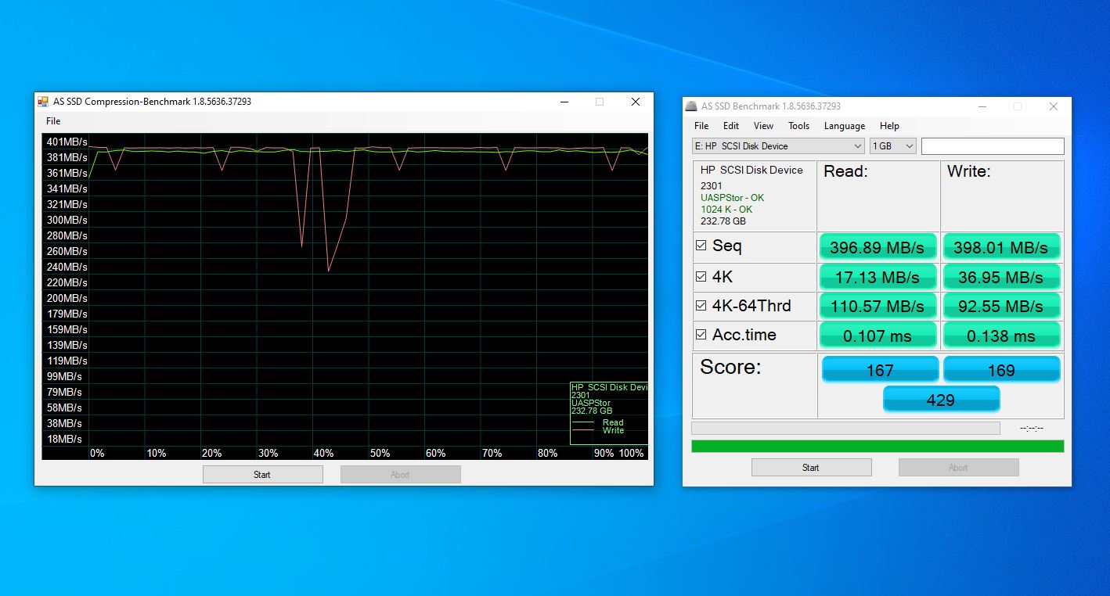Uncheck the Seq test checkbox

click(x=701, y=246)
